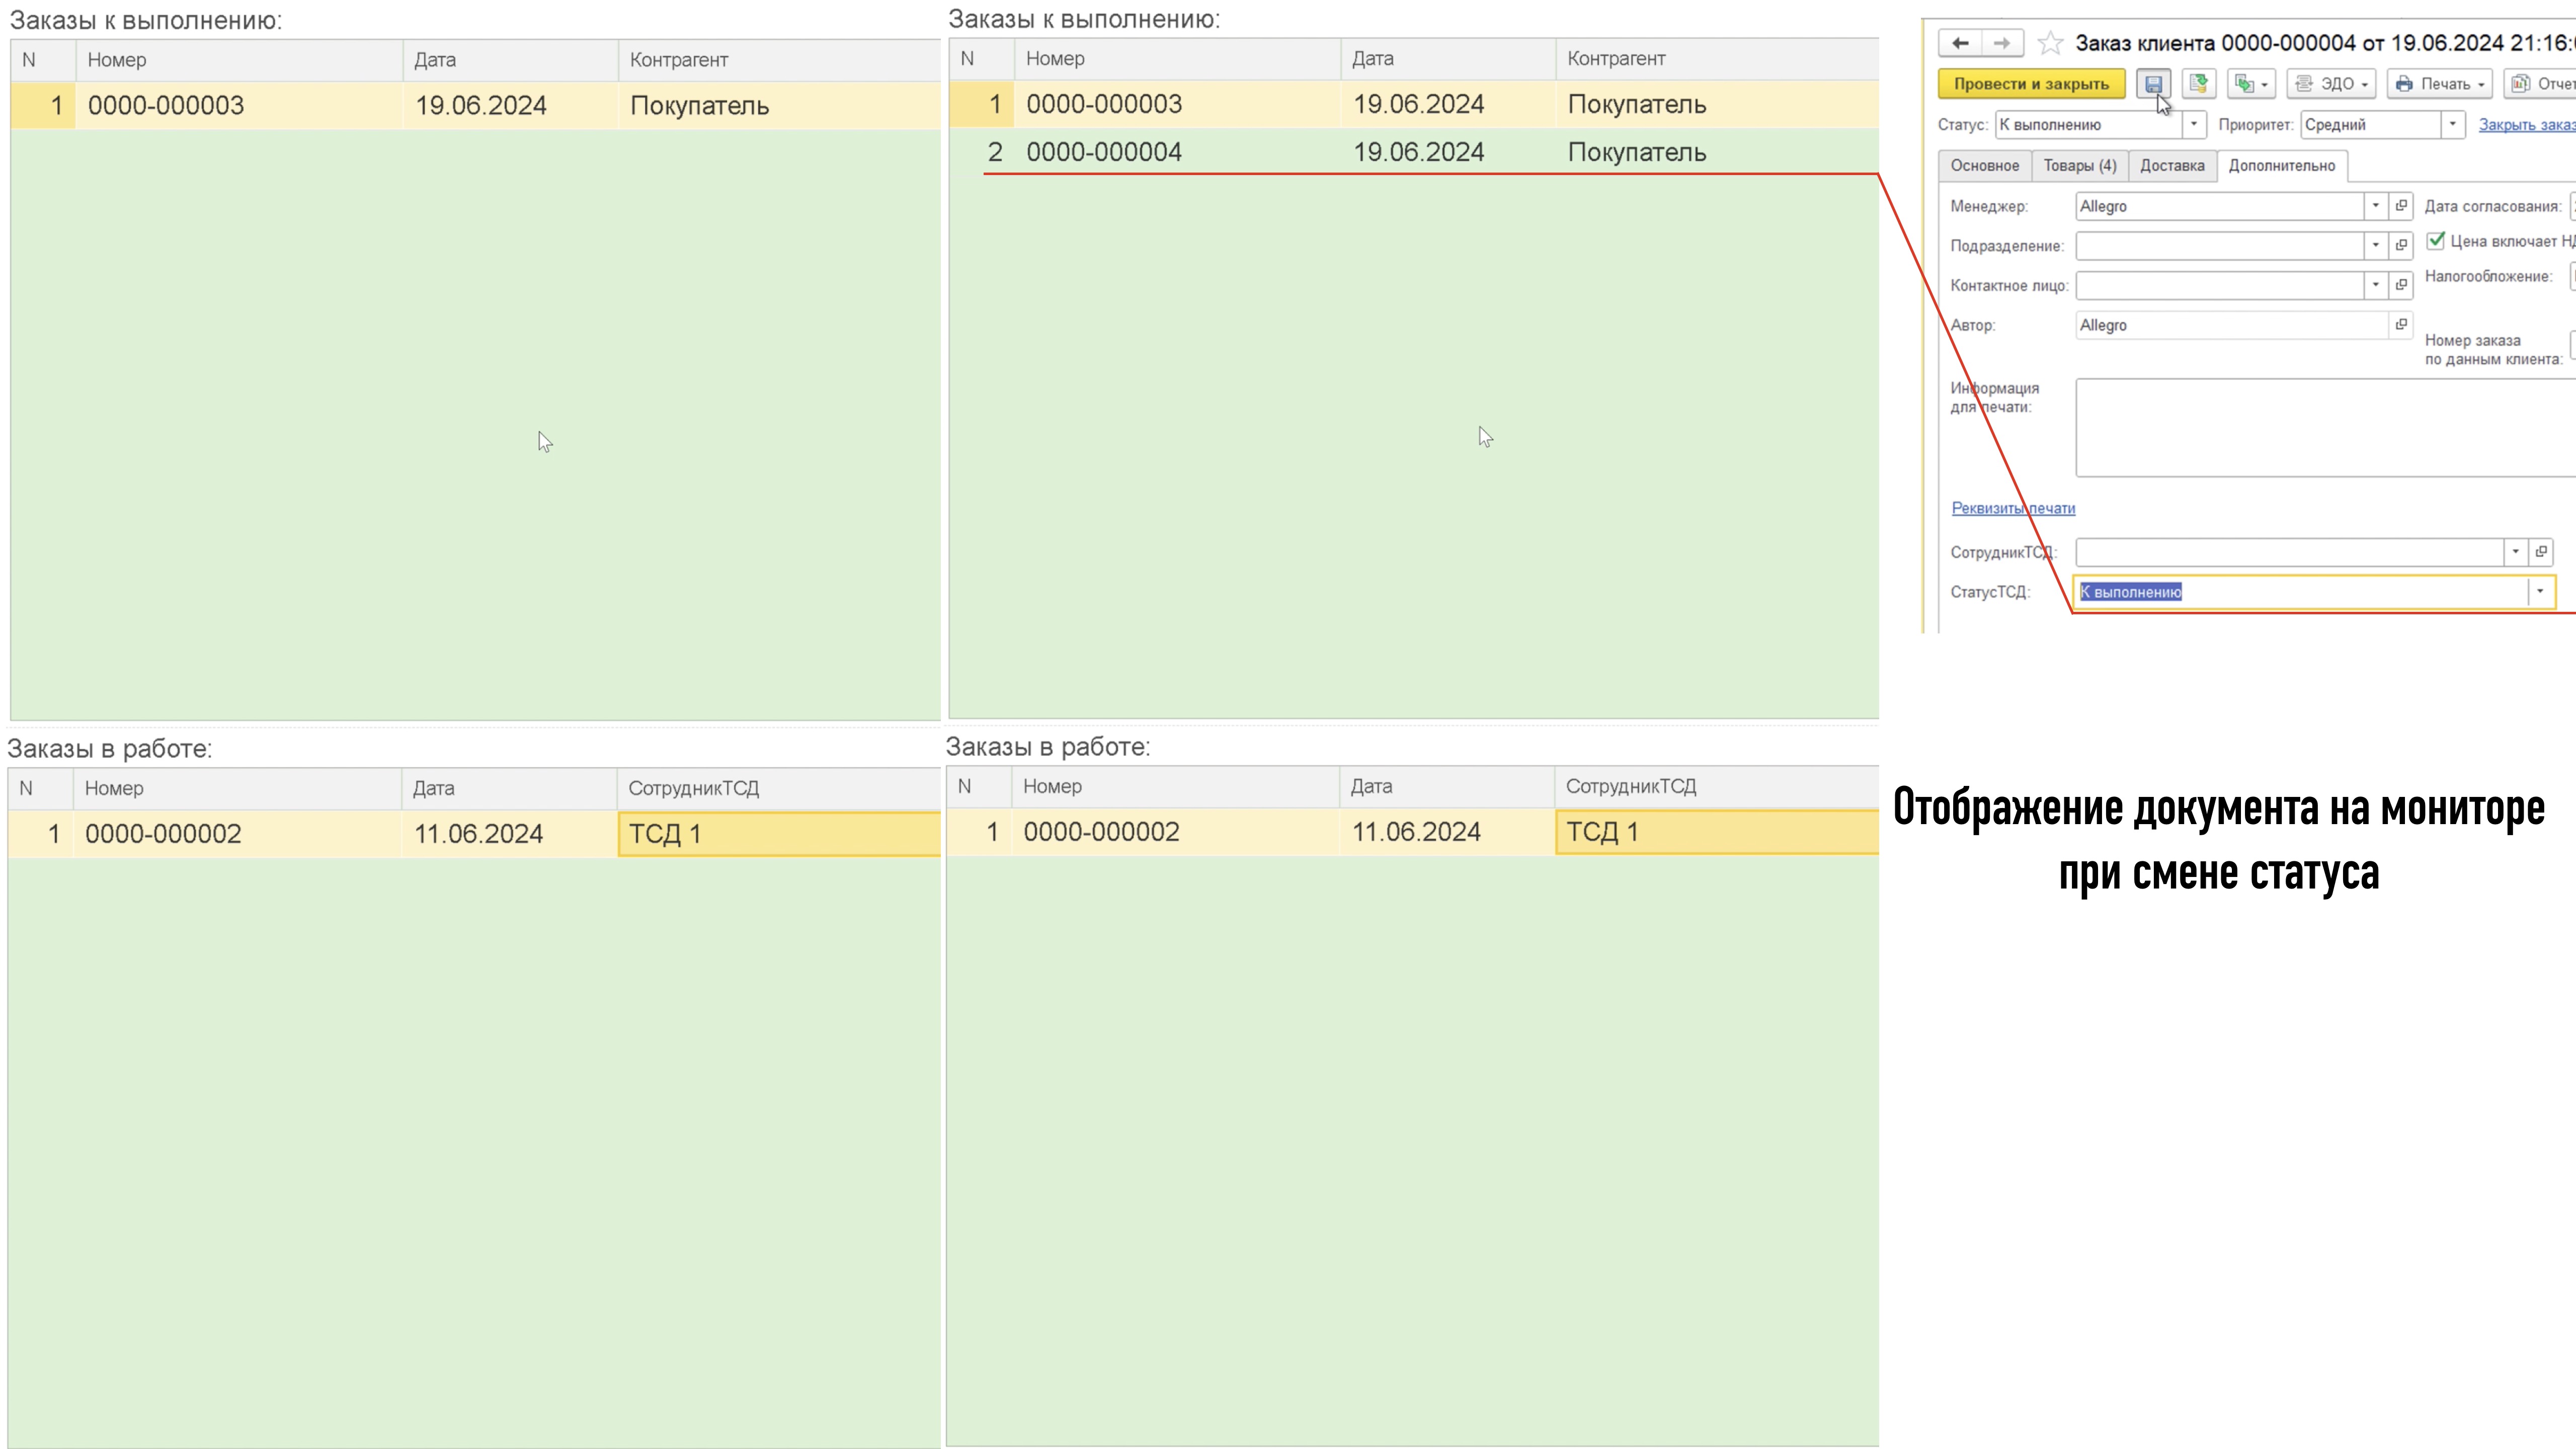This screenshot has height=1449, width=2576.
Task: Open the СотрудникТСД record with the open icon
Action: [2541, 552]
